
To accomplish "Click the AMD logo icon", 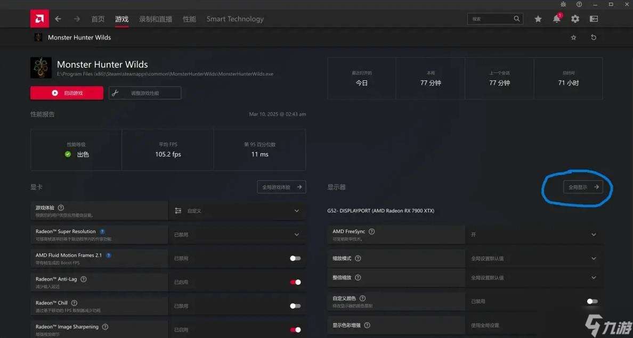I will [x=39, y=19].
